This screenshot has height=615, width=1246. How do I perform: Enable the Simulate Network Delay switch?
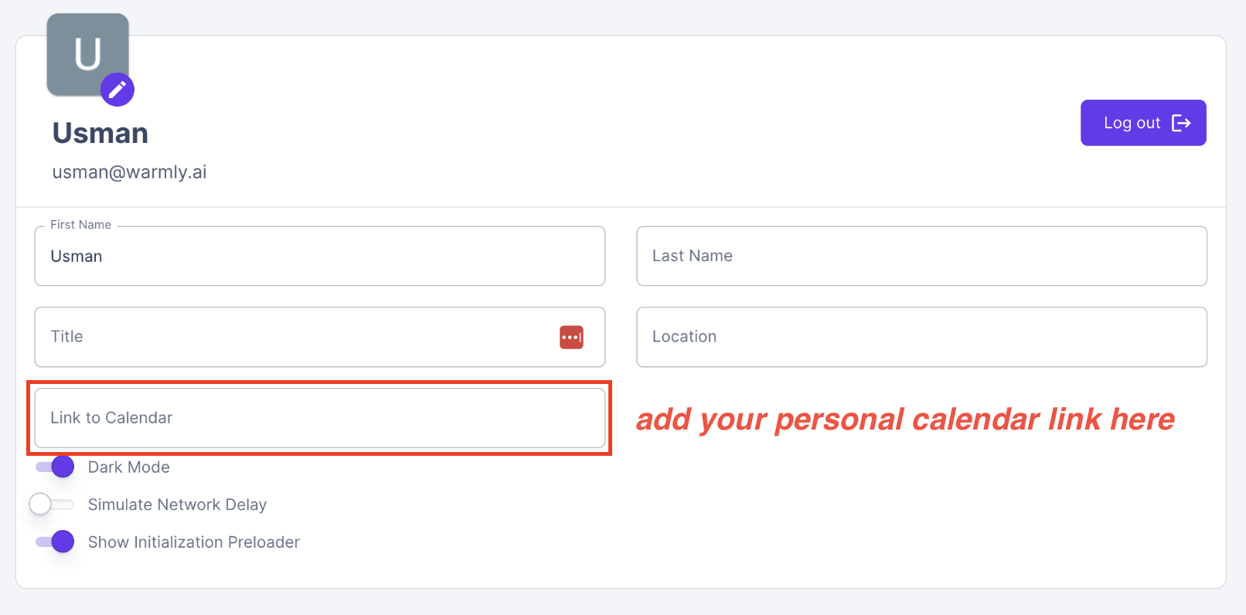click(x=52, y=505)
